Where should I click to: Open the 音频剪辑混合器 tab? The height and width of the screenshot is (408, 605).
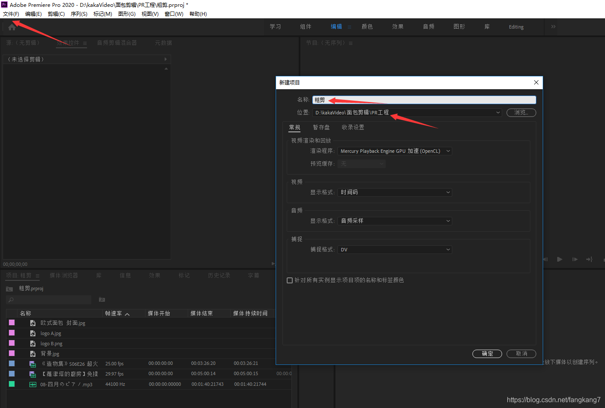117,43
